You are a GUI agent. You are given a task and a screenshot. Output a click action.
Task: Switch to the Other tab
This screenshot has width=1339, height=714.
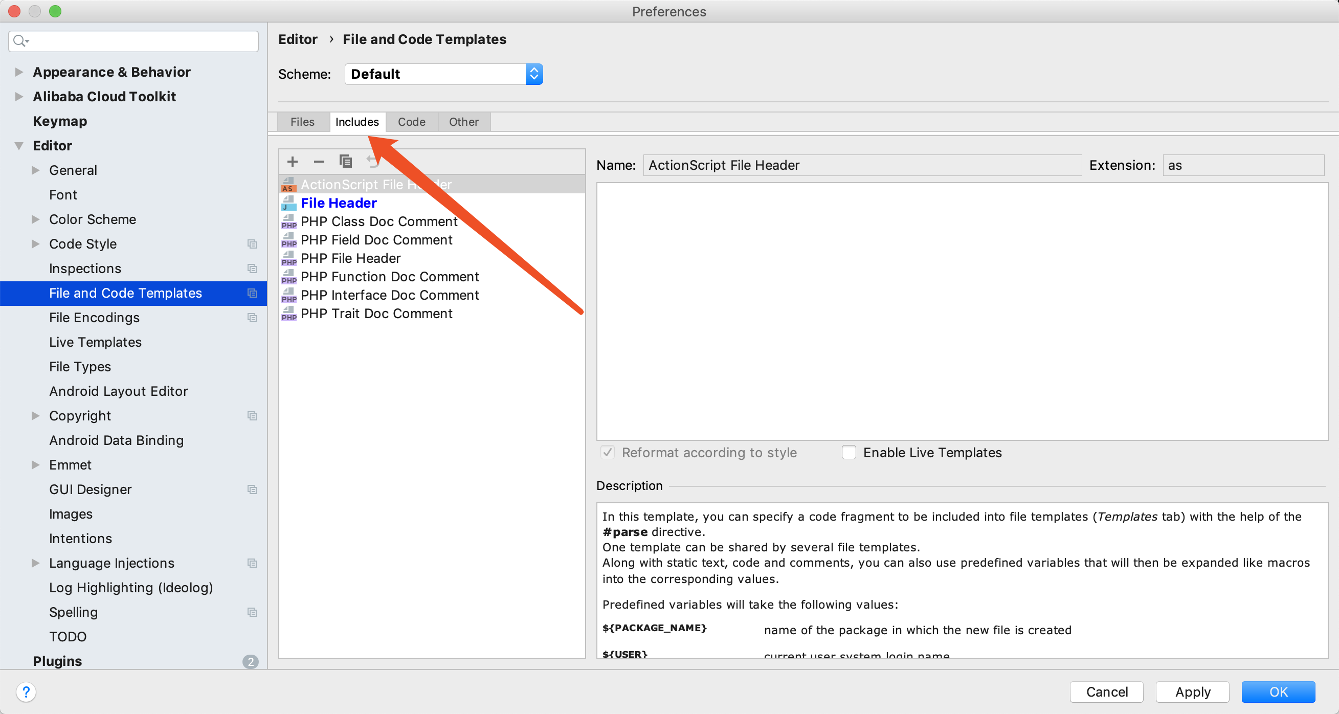464,122
